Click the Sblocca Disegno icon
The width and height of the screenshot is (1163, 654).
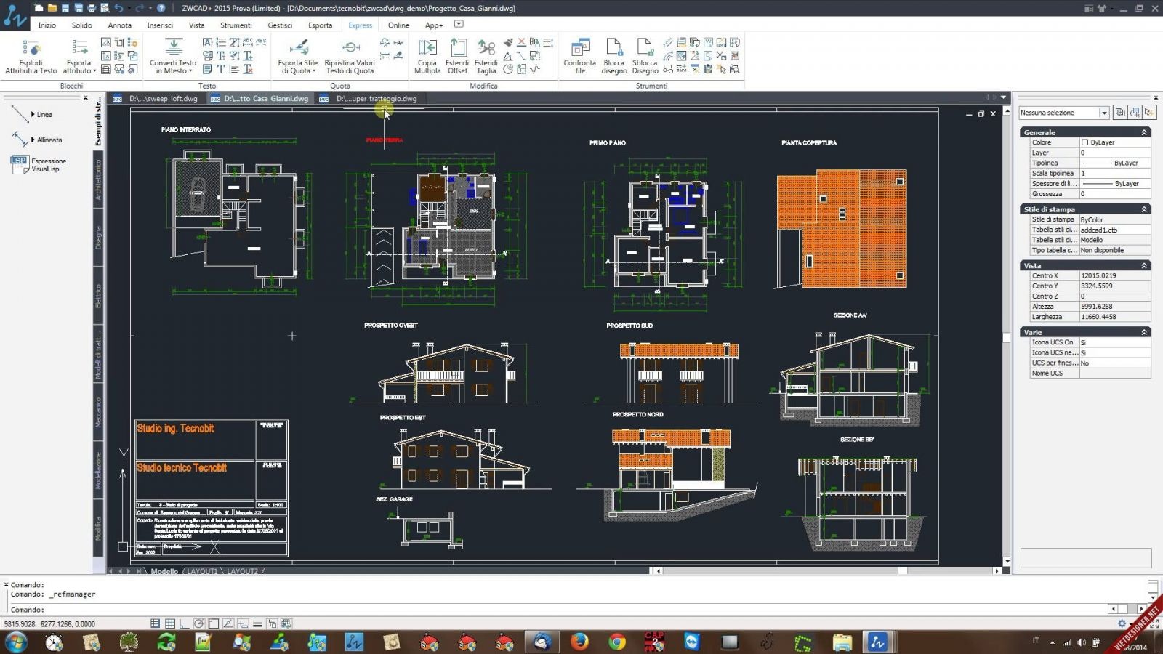tap(645, 57)
